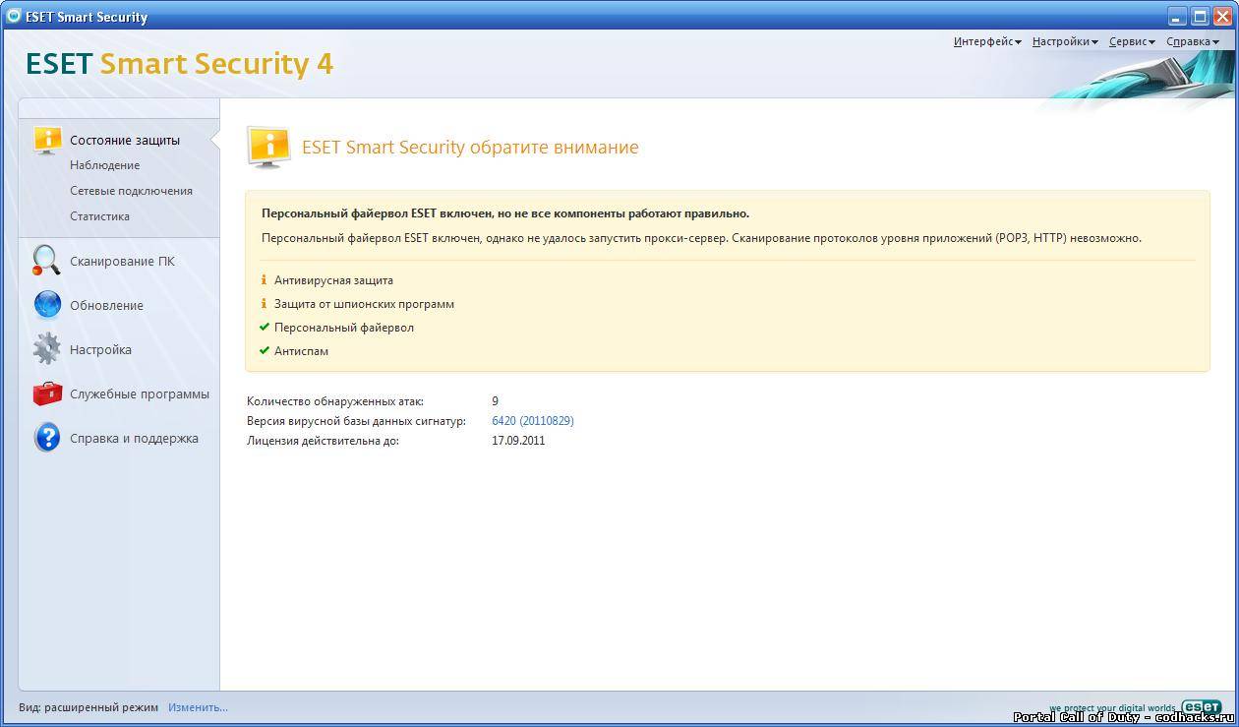This screenshot has height=727, width=1239.
Task: Click the warning icon next to Защита от шпионских программ
Action: click(264, 304)
